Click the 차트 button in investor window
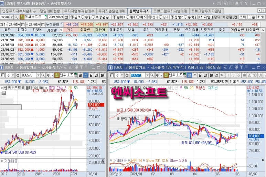 [261, 17]
